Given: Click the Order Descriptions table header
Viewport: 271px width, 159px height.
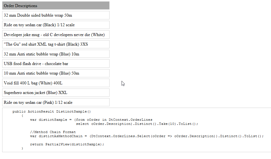Looking at the screenshot, I should coord(56,5).
